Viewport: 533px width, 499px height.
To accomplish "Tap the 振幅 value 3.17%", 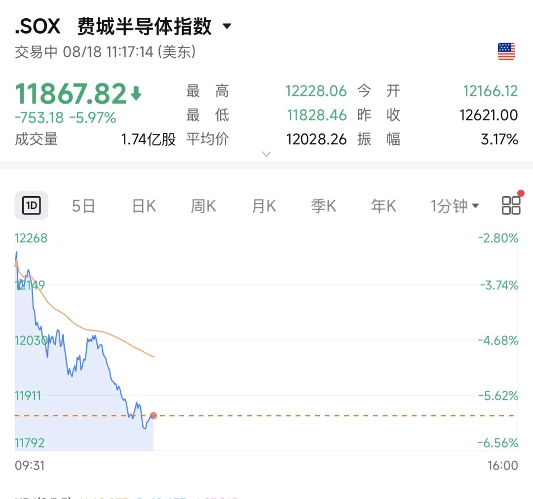I will point(499,139).
